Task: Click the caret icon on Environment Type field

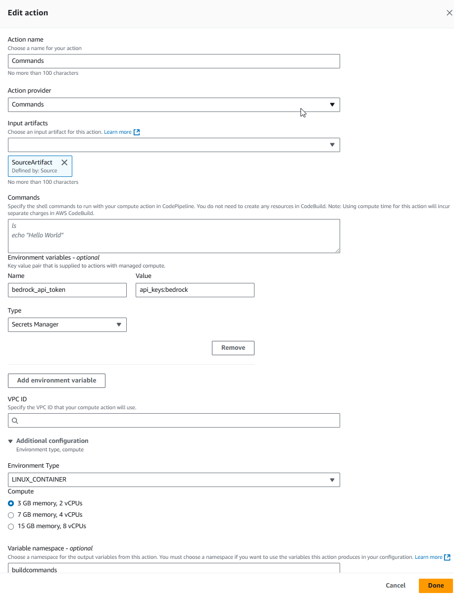Action: pyautogui.click(x=333, y=480)
